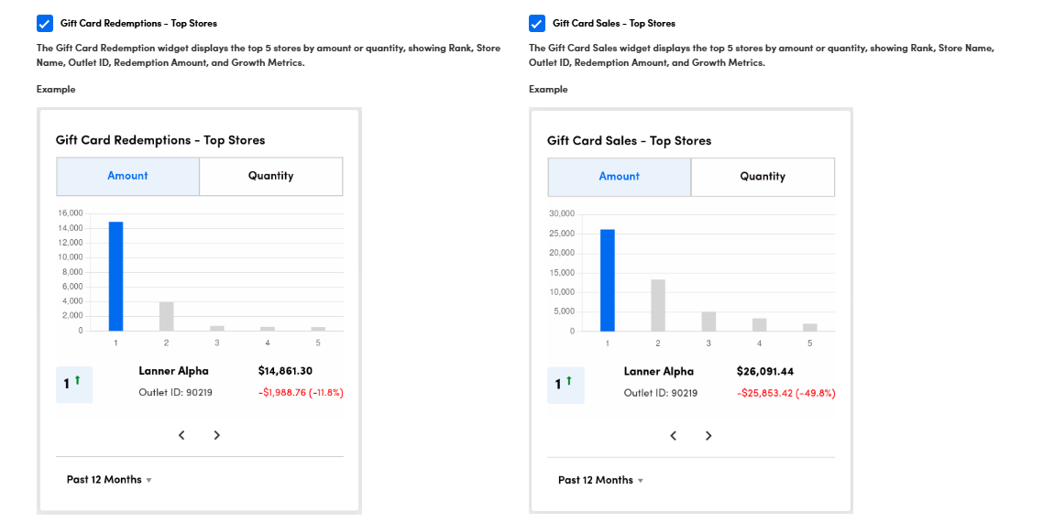This screenshot has width=1054, height=523.
Task: Click gray rank 3 bar in Sales chart
Action: [x=708, y=321]
